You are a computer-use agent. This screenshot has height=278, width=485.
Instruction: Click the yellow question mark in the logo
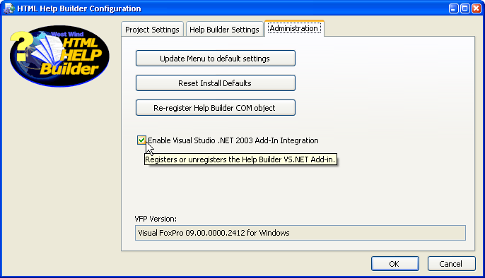click(21, 47)
